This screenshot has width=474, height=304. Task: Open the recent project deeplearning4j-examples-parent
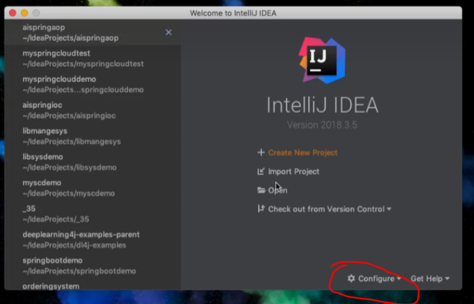click(x=93, y=240)
